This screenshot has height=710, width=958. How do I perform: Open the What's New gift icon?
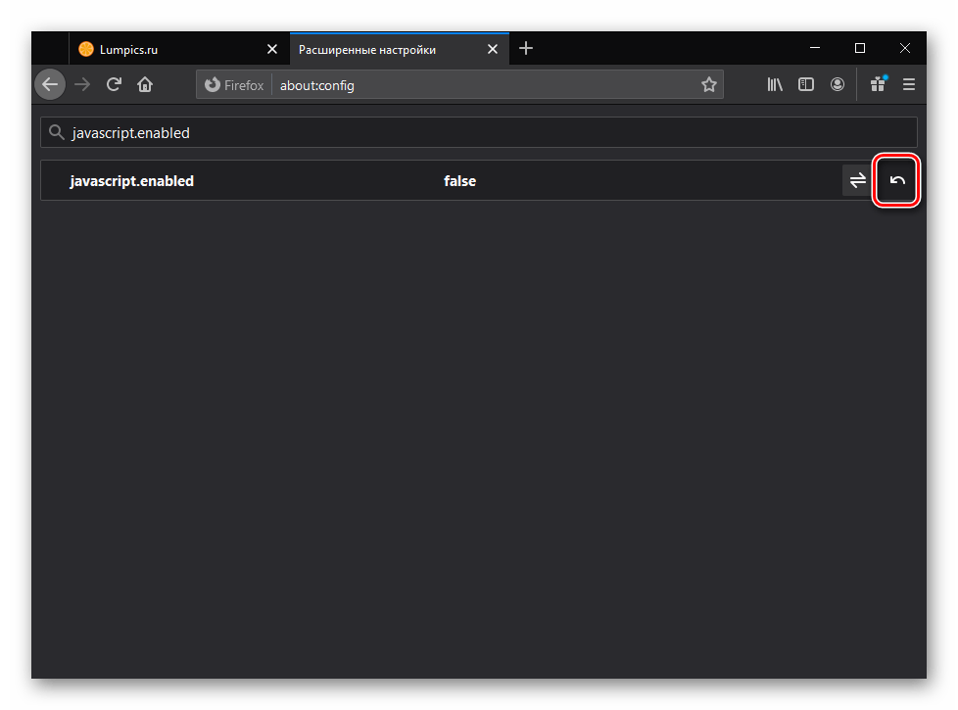(x=878, y=85)
